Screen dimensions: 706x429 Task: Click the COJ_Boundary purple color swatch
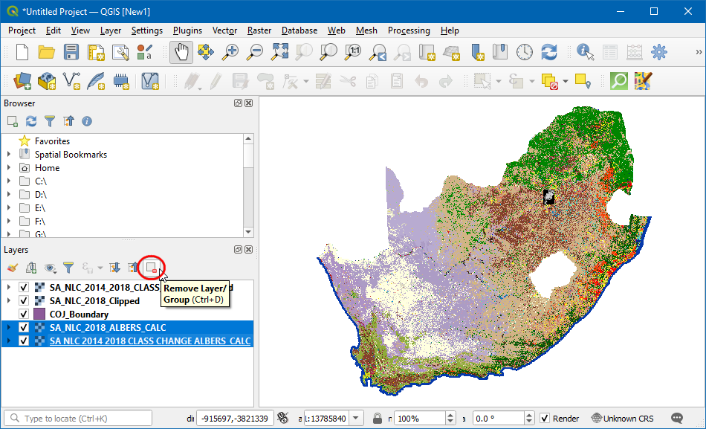[39, 315]
